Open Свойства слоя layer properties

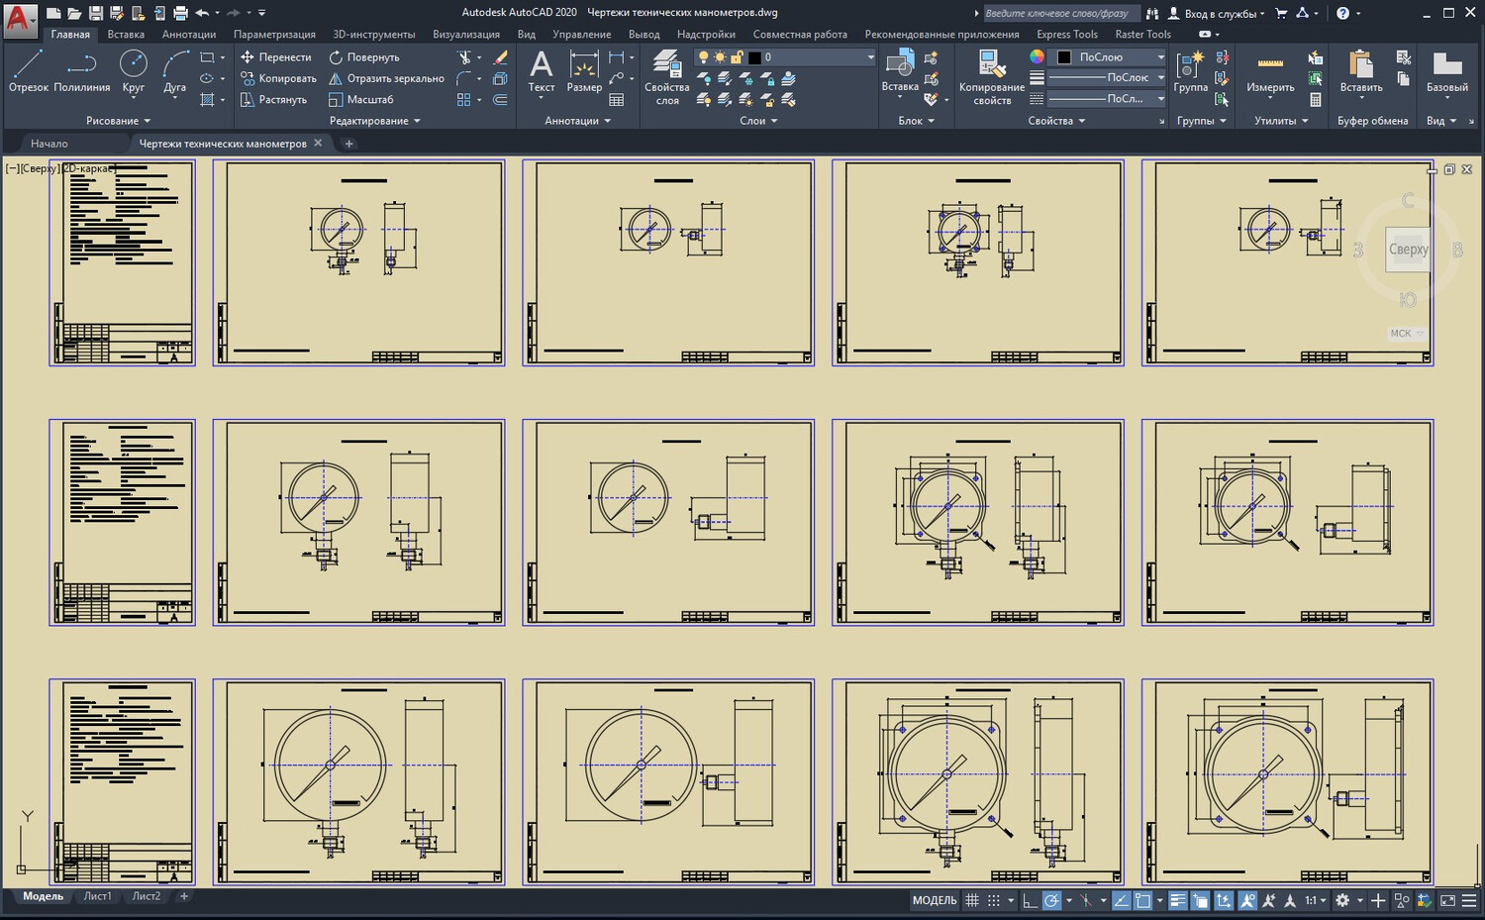(x=666, y=71)
